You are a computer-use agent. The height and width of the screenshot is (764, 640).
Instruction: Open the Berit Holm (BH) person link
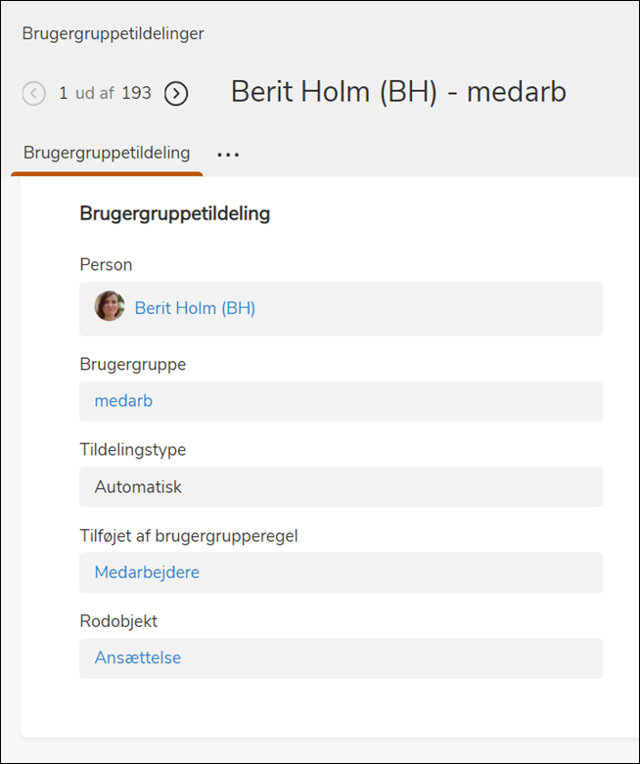(x=195, y=308)
